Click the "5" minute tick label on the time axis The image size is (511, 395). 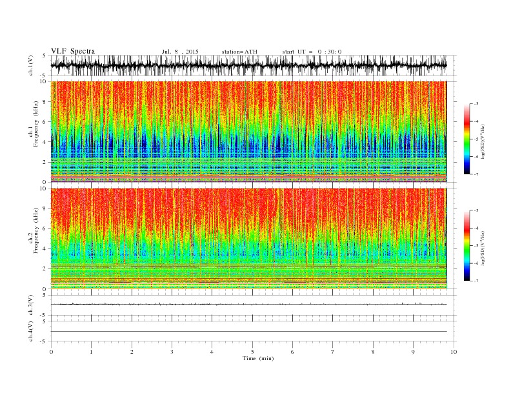pyautogui.click(x=252, y=352)
